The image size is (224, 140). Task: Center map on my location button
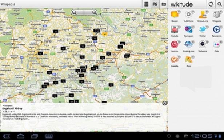pyautogui.click(x=165, y=103)
